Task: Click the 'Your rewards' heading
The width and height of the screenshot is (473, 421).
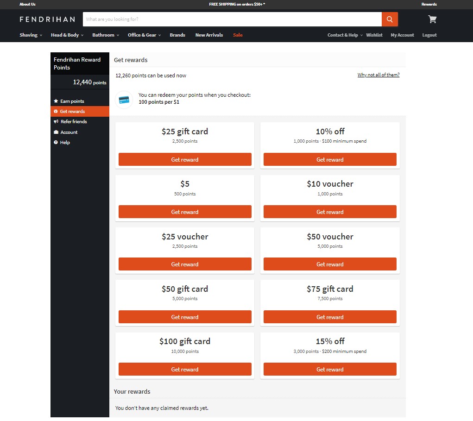Action: [132, 391]
